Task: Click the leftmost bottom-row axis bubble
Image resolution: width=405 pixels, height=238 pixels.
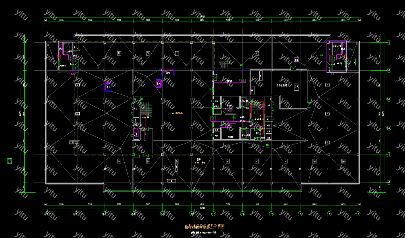Action: [47, 214]
